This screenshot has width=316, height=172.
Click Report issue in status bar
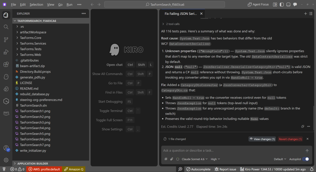pyautogui.click(x=225, y=169)
